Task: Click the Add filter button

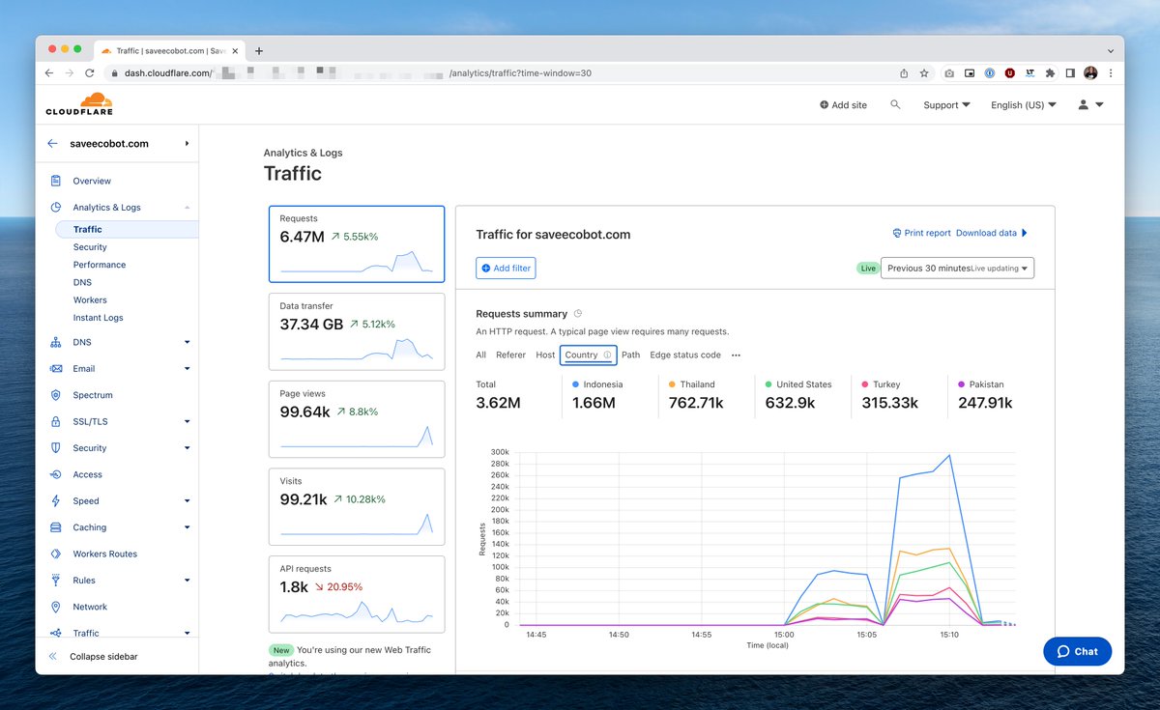Action: (506, 268)
